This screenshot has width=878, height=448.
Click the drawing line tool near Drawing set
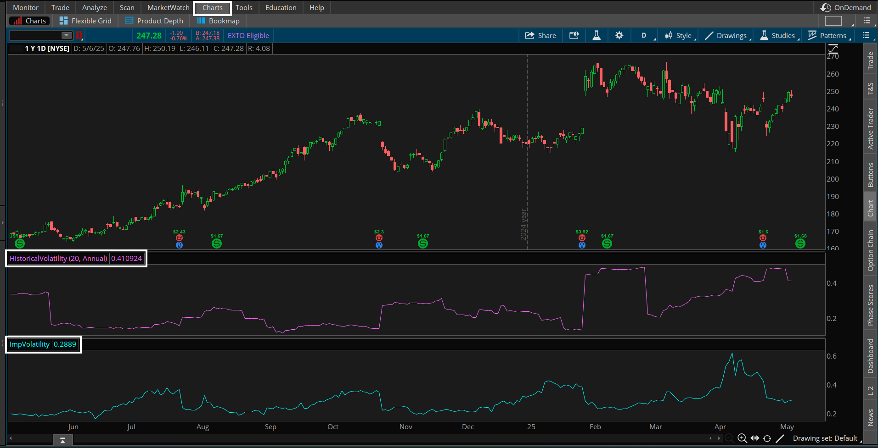(781, 438)
